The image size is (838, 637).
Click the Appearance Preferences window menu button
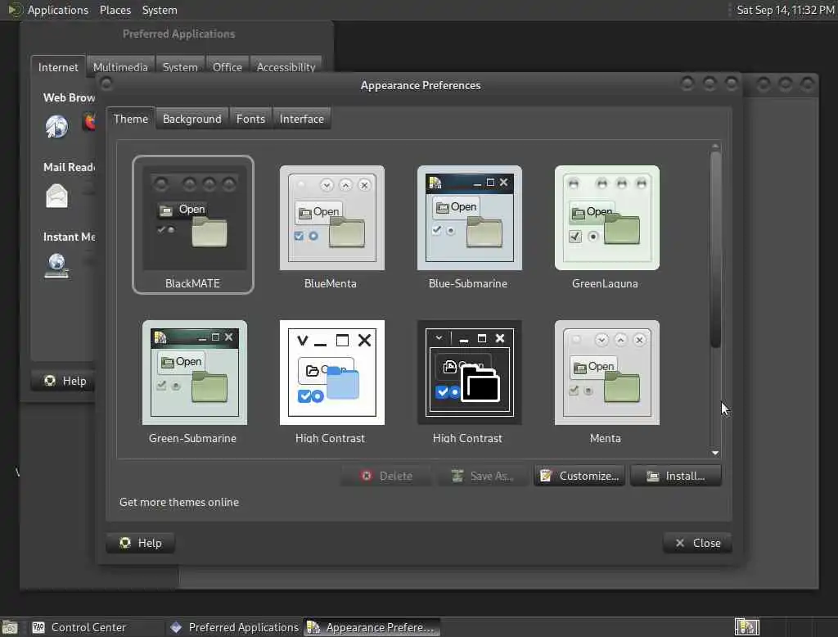tap(106, 84)
